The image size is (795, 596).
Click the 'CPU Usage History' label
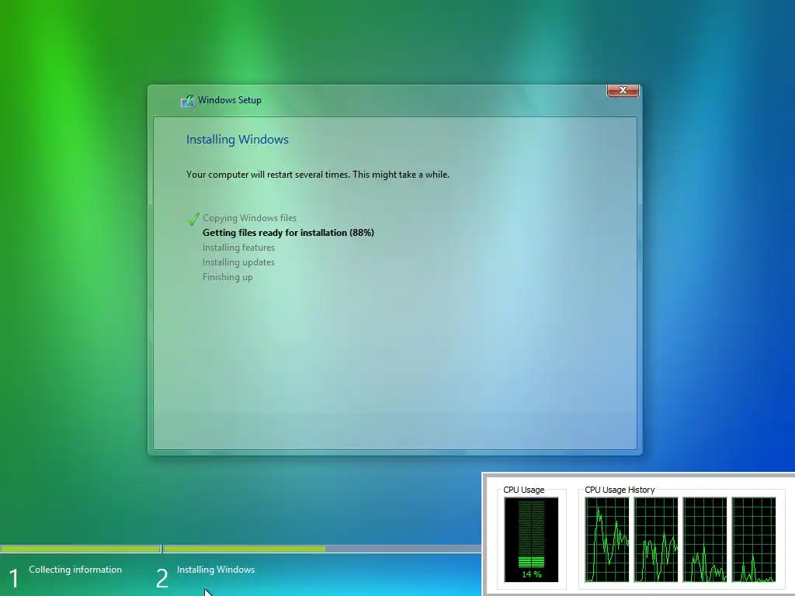point(620,490)
